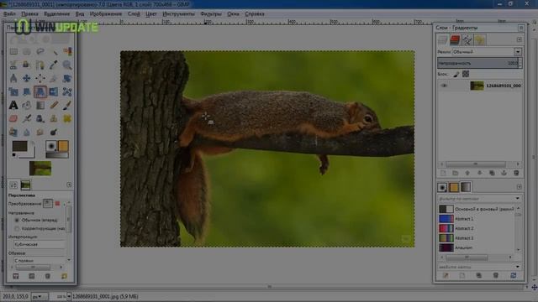This screenshot has height=302, width=538.
Task: Open the layers dock tab configuration menu
Action: (x=520, y=39)
